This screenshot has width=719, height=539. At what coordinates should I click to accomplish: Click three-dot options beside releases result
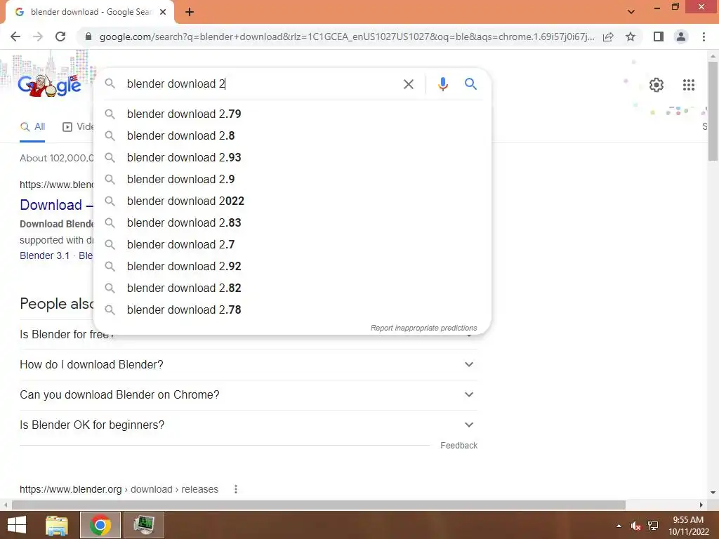tap(236, 489)
